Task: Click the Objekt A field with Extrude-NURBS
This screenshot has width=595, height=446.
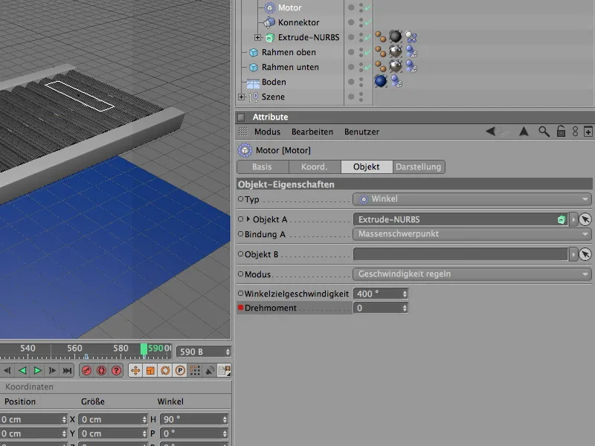Action: (x=460, y=219)
